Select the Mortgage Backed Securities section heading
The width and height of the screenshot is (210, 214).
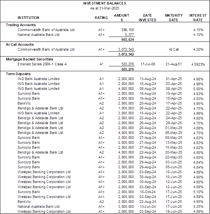[29, 59]
